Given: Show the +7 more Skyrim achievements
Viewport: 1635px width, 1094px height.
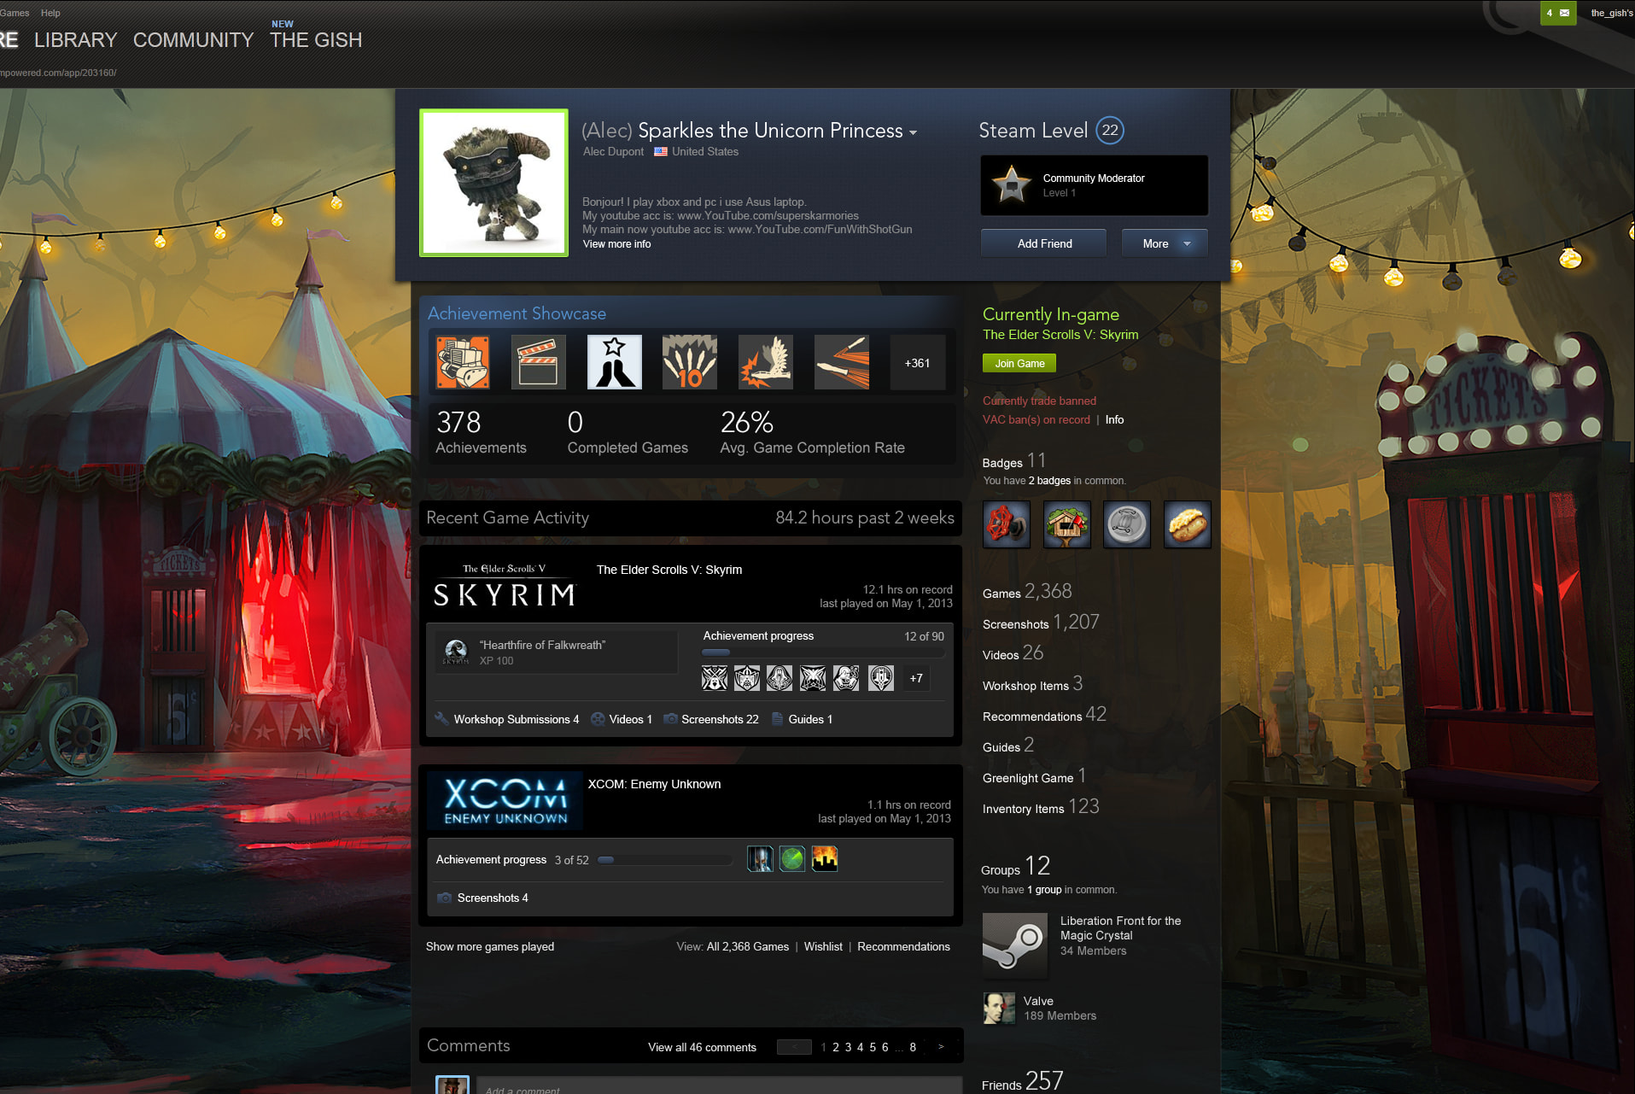Looking at the screenshot, I should point(916,678).
